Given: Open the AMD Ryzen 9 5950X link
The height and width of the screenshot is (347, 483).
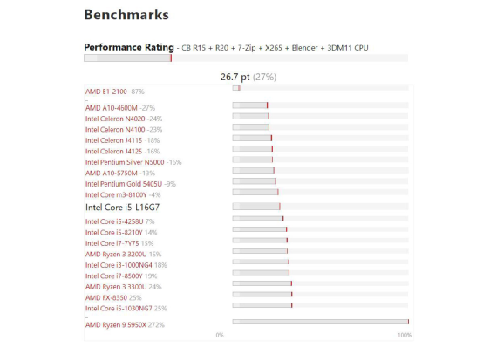Looking at the screenshot, I should [x=116, y=325].
